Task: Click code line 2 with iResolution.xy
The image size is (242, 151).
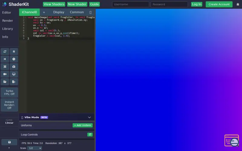Action: point(60,20)
